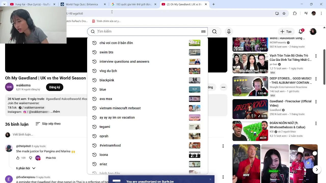Viewport: 326px width, 183px height.
Task: Select suggestion vlog du lịch
Action: (x=147, y=71)
